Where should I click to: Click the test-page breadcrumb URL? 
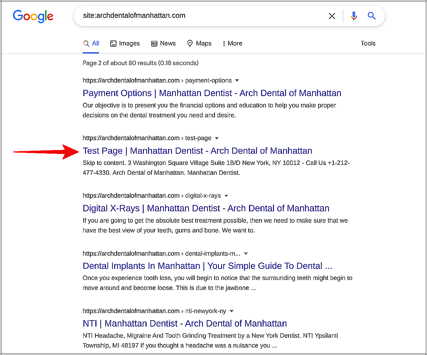tap(147, 138)
